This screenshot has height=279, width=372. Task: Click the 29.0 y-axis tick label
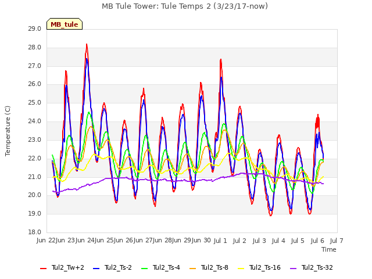(x=35, y=28)
